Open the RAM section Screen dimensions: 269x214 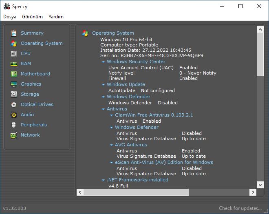coord(26,64)
